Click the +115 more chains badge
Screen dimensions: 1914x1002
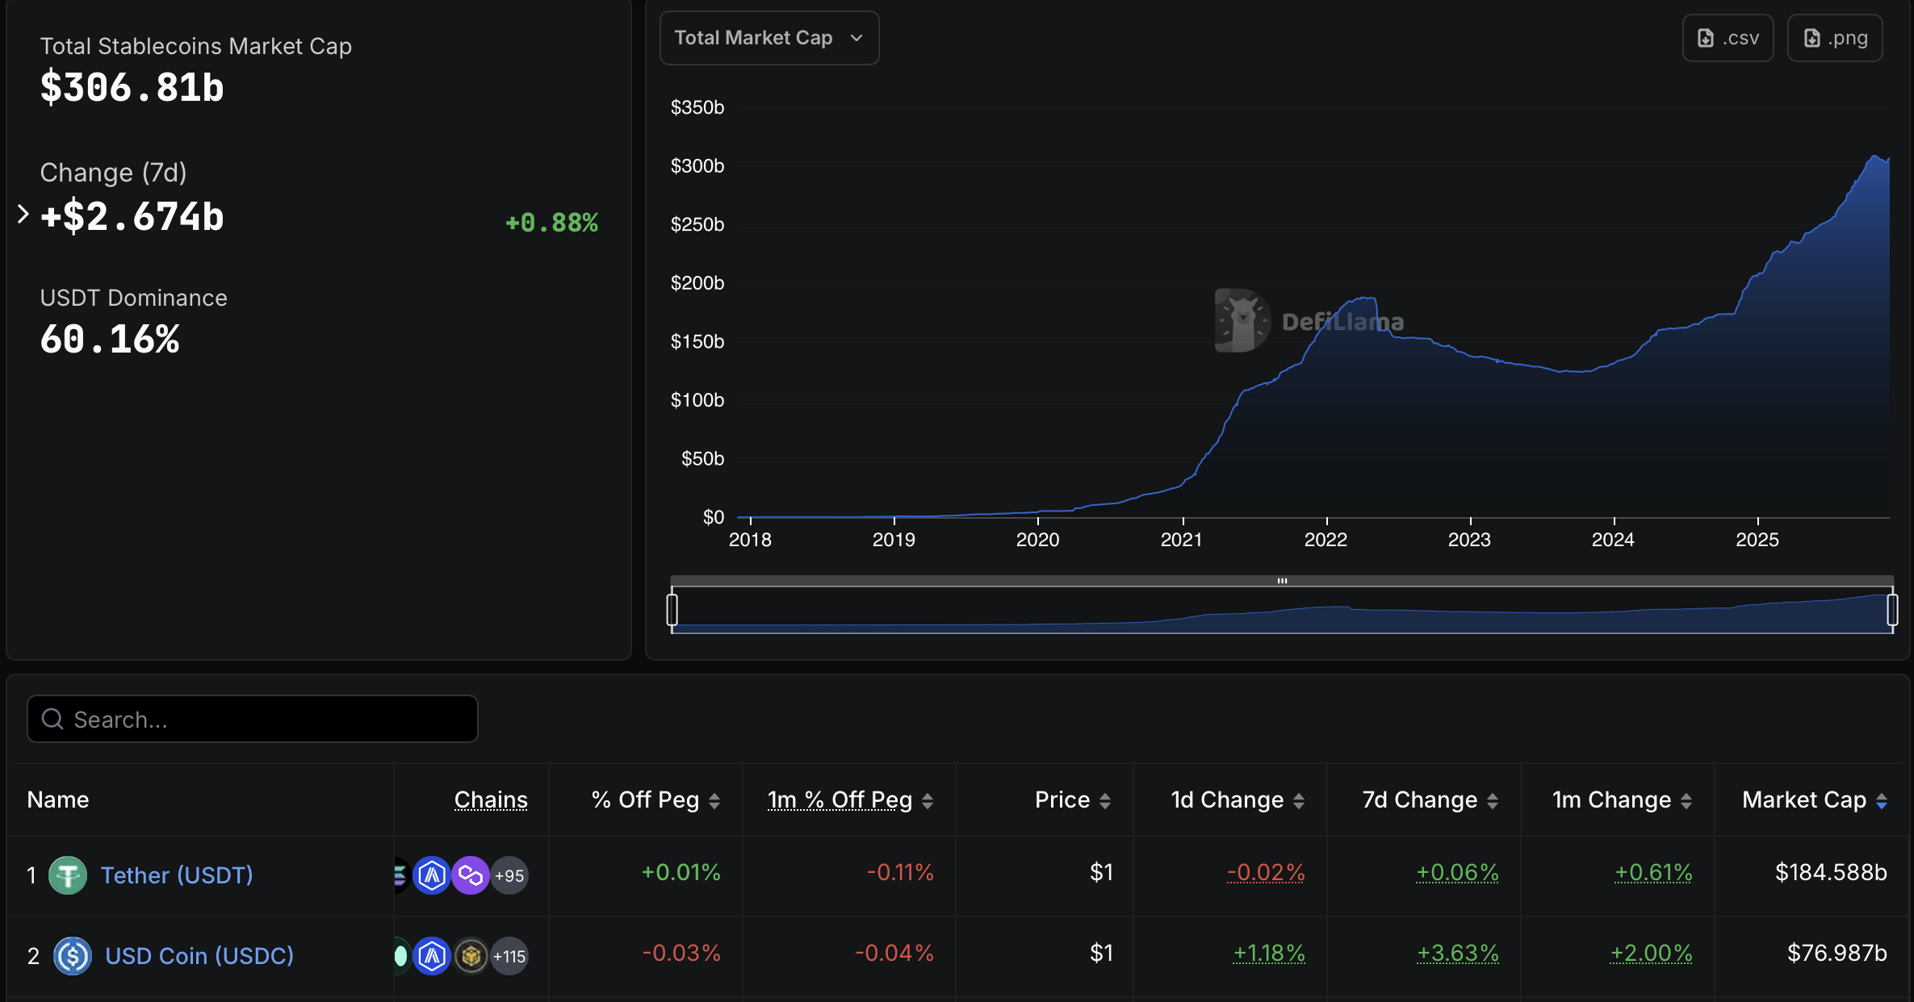point(509,956)
